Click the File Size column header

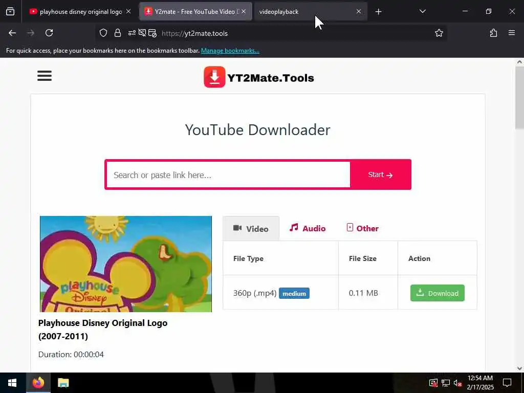click(x=363, y=258)
